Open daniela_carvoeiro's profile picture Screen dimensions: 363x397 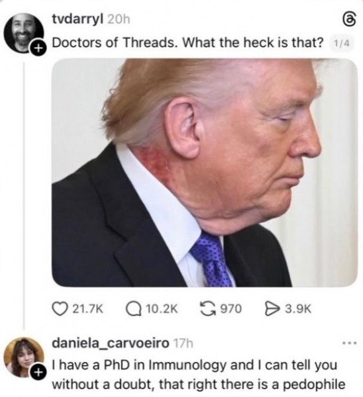coord(23,357)
